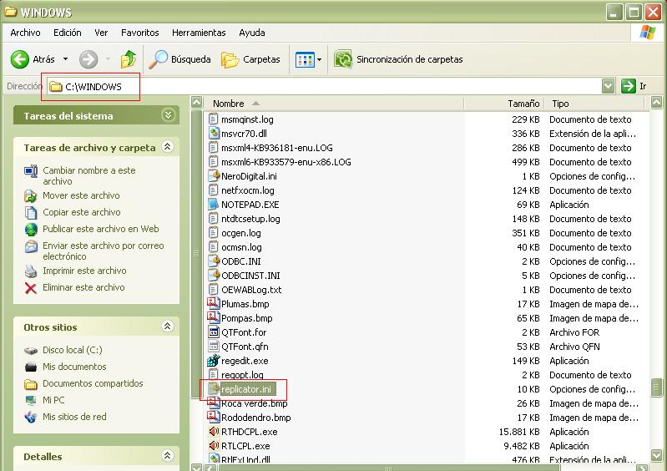The height and width of the screenshot is (471, 667).
Task: Go back with the Atrás arrow icon
Action: [x=19, y=59]
